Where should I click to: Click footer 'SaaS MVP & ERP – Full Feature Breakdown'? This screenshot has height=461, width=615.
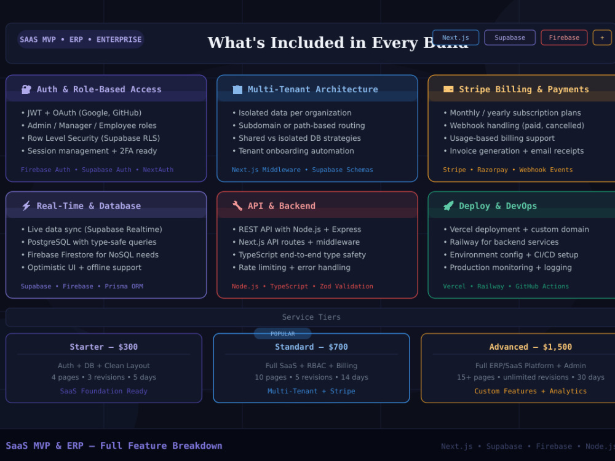[x=114, y=446]
